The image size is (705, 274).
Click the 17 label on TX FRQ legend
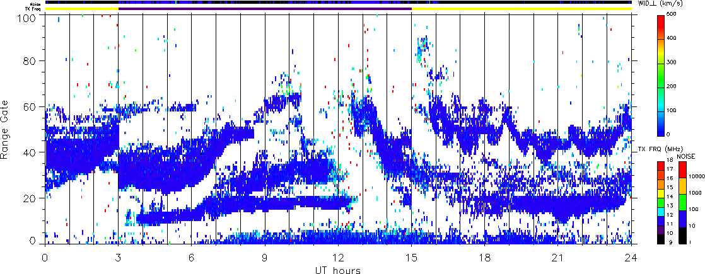click(x=669, y=169)
